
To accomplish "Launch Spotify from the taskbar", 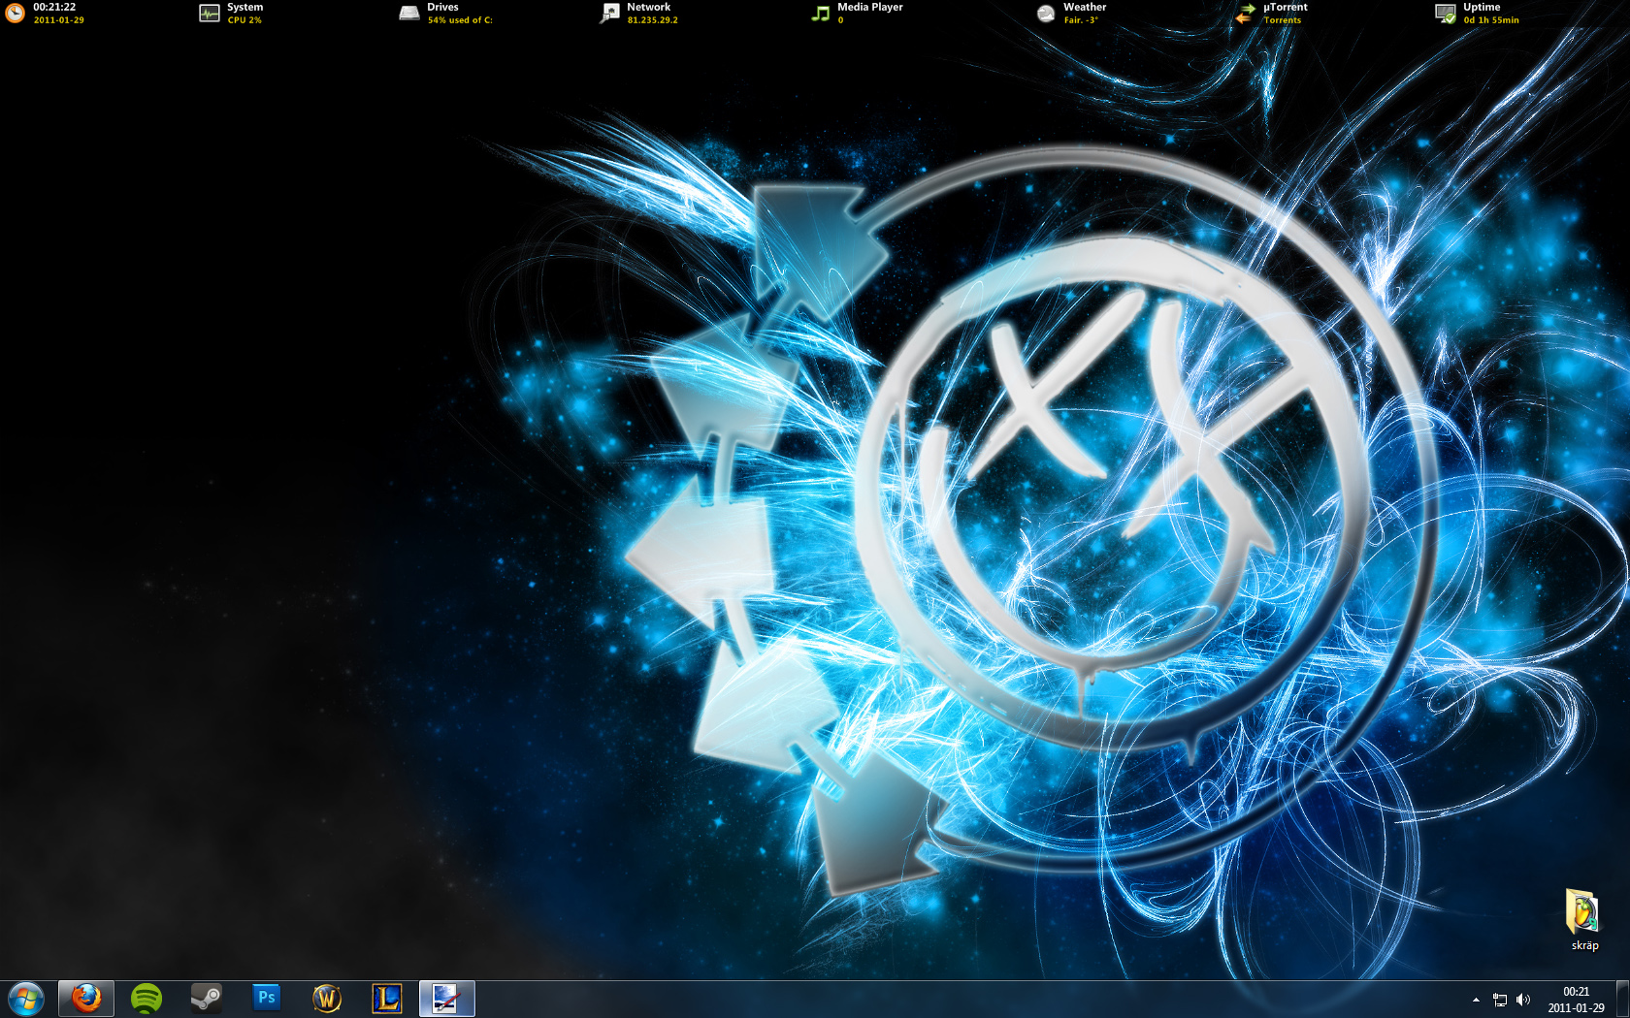I will click(x=147, y=999).
